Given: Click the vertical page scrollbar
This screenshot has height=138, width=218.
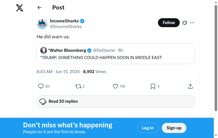Looking at the screenshot, I should (216, 56).
